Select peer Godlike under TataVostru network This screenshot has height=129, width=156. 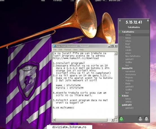click(x=134, y=62)
